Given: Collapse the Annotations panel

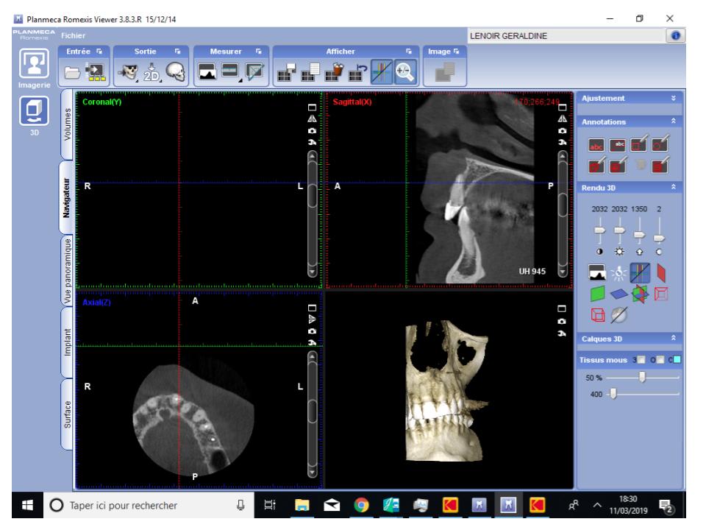Looking at the screenshot, I should click(x=672, y=121).
